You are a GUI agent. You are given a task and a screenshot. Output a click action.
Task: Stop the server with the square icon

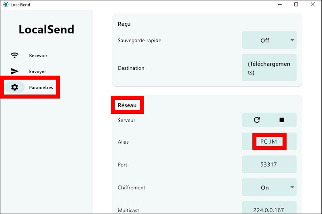pos(282,120)
